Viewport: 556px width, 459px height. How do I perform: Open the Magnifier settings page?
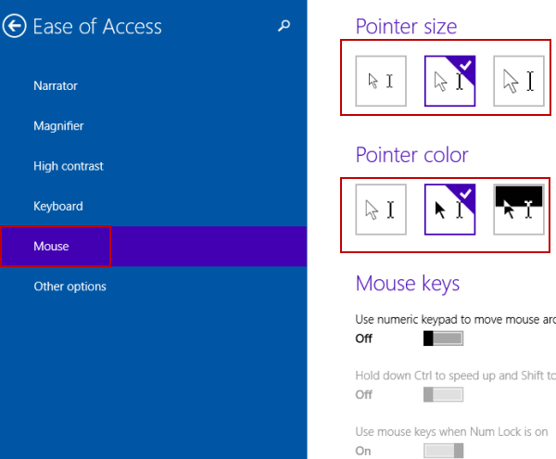(x=58, y=126)
